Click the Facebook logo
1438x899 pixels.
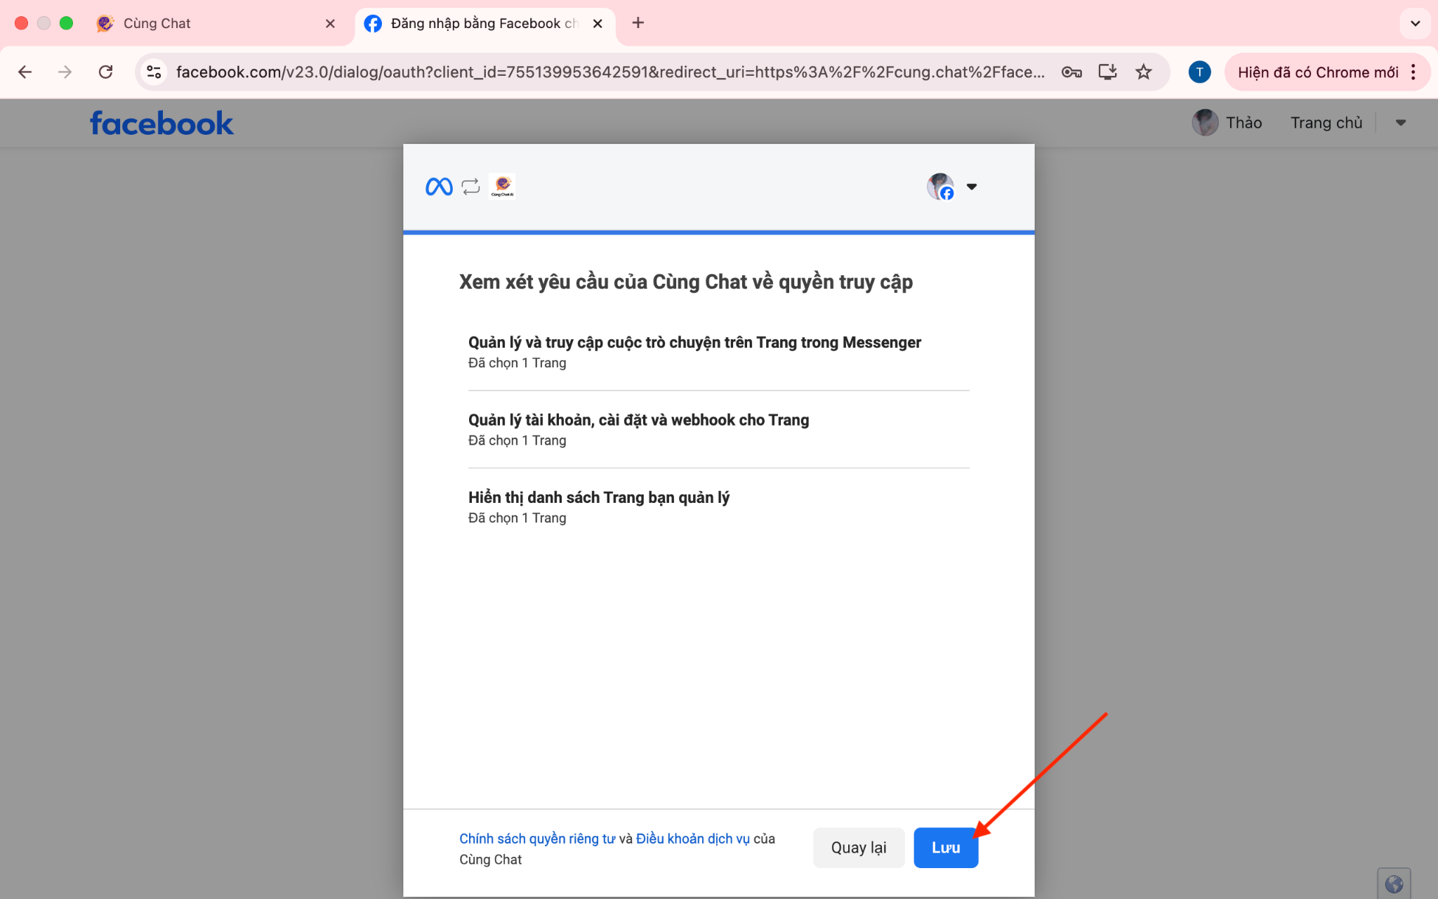pos(161,124)
